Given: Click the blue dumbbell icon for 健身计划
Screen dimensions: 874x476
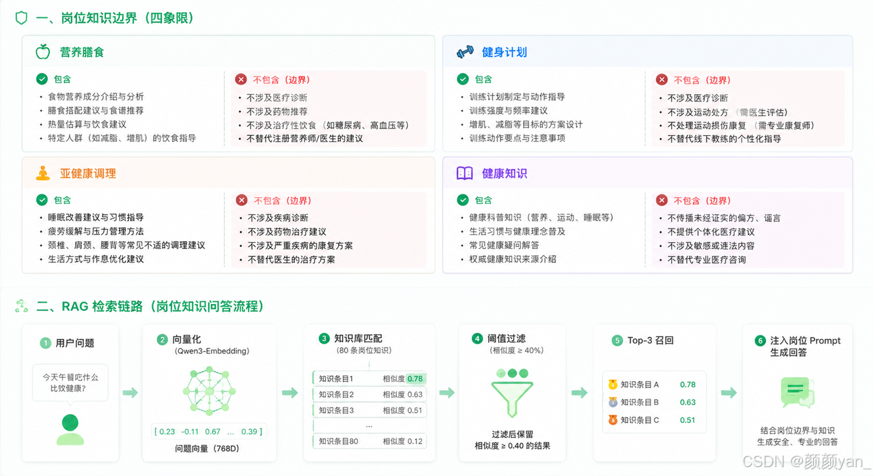Looking at the screenshot, I should click(x=465, y=52).
